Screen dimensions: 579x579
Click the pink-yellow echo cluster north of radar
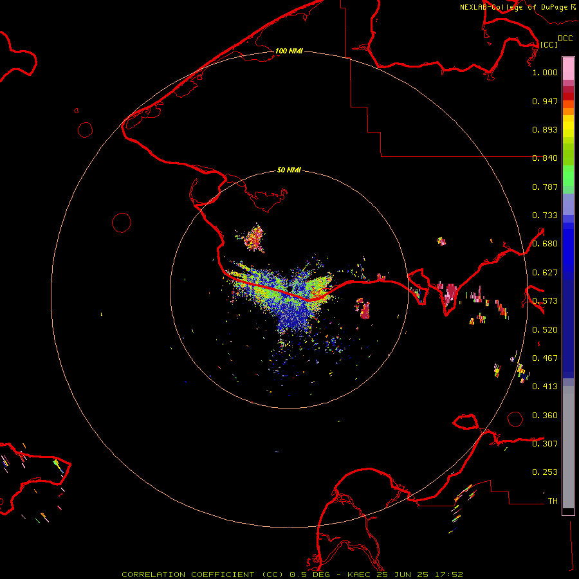coord(253,238)
